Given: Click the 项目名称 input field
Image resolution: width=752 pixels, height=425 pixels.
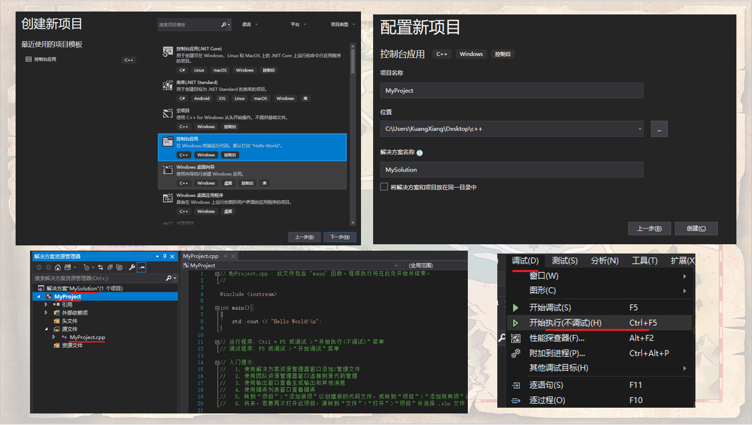Looking at the screenshot, I should pos(512,91).
